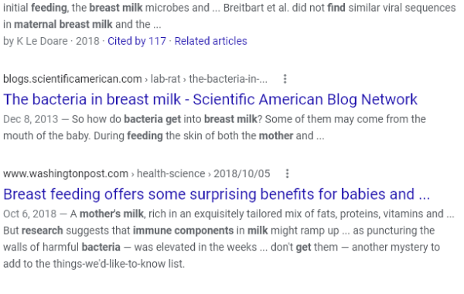Click the '2018/10/05' breadcrumb segment
464x294 pixels.
242,173
